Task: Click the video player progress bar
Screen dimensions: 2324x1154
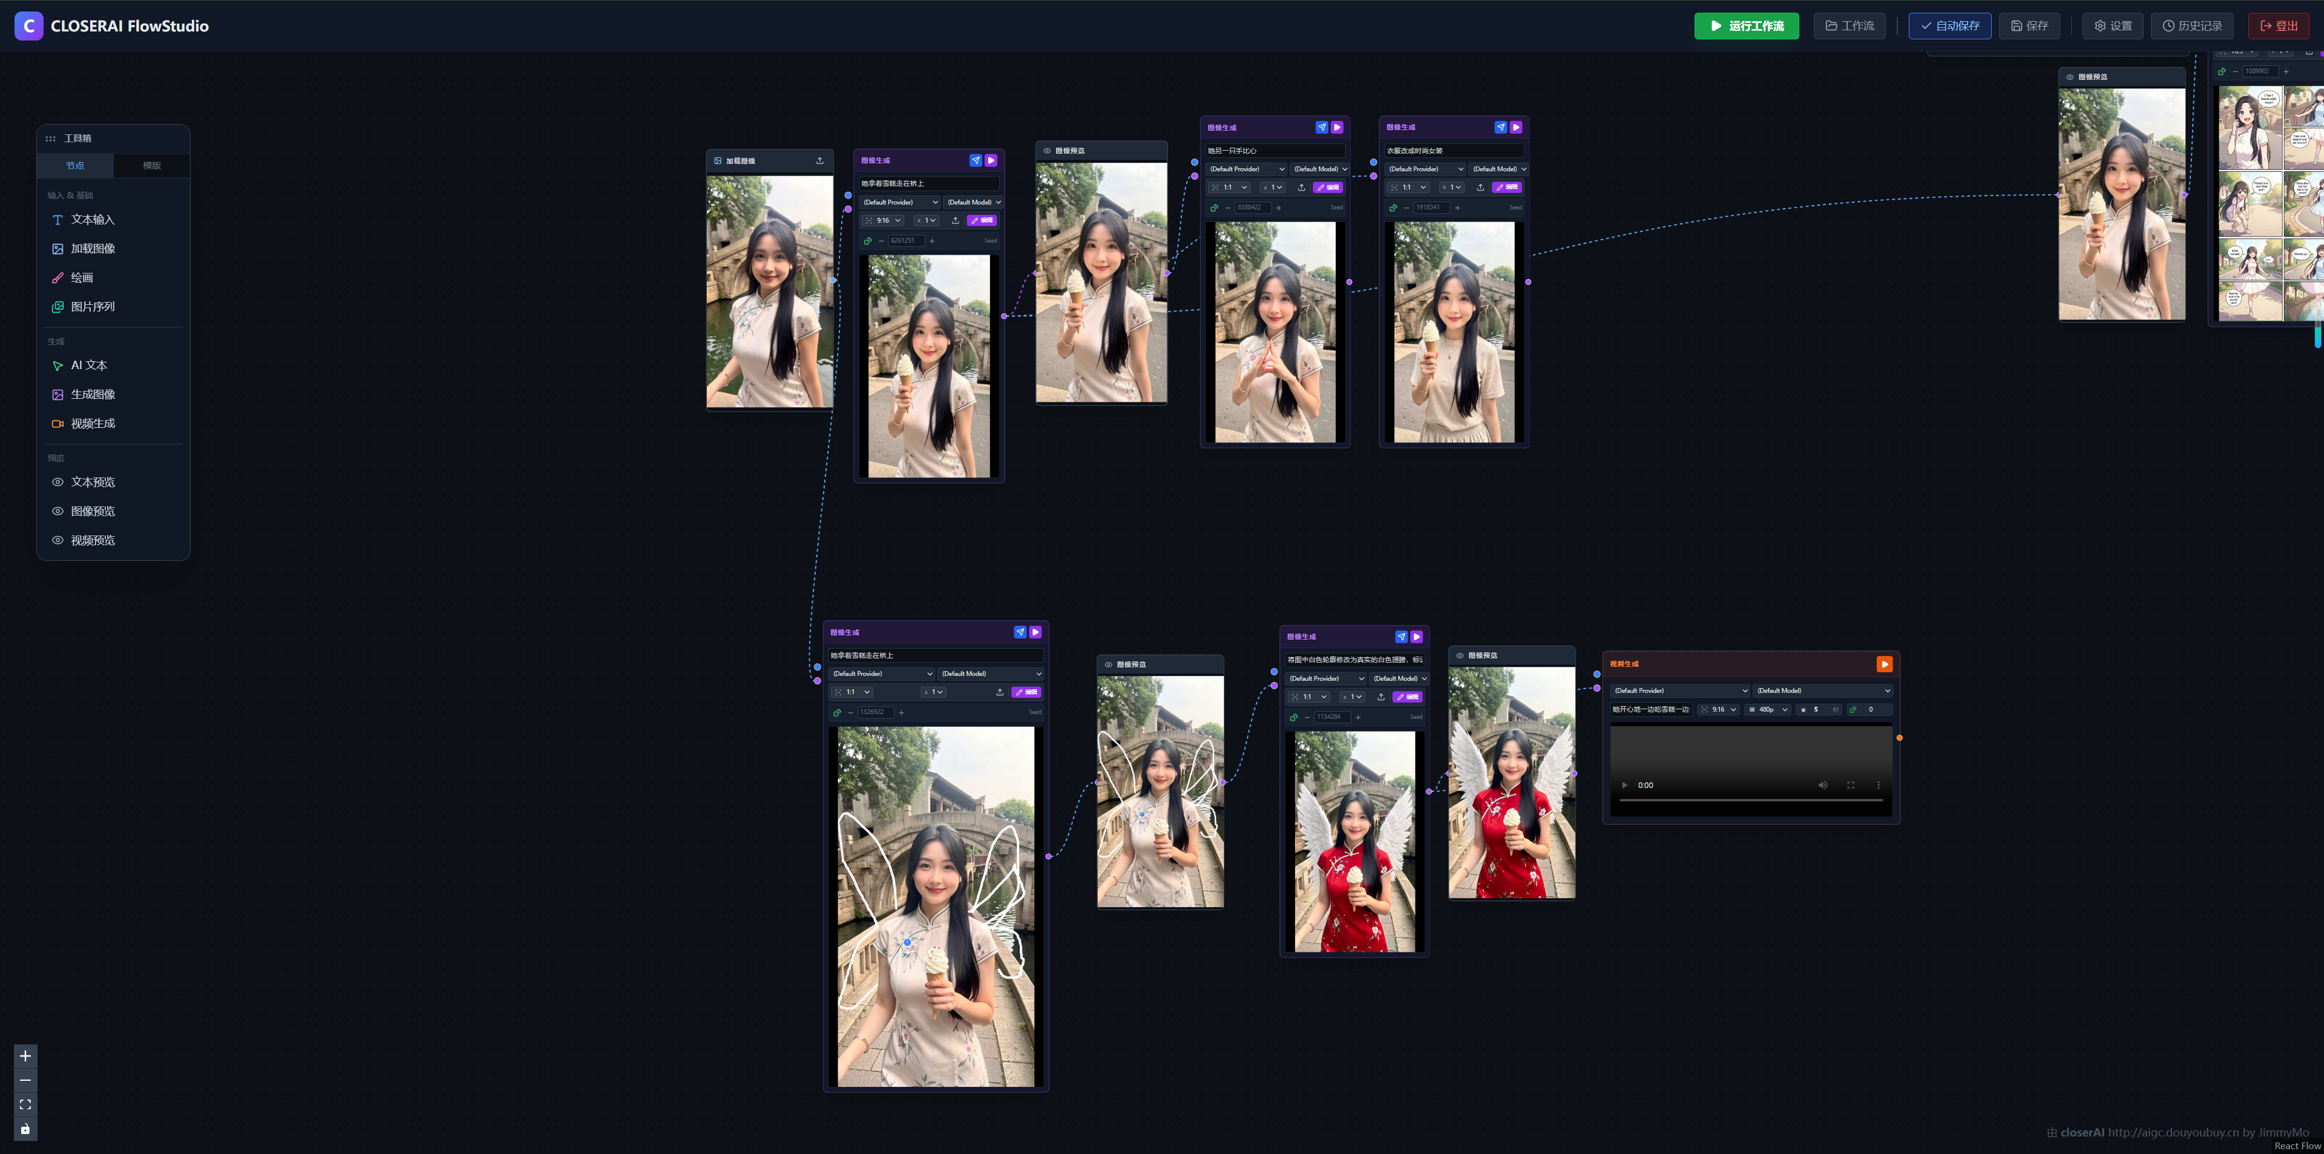Action: [x=1750, y=801]
